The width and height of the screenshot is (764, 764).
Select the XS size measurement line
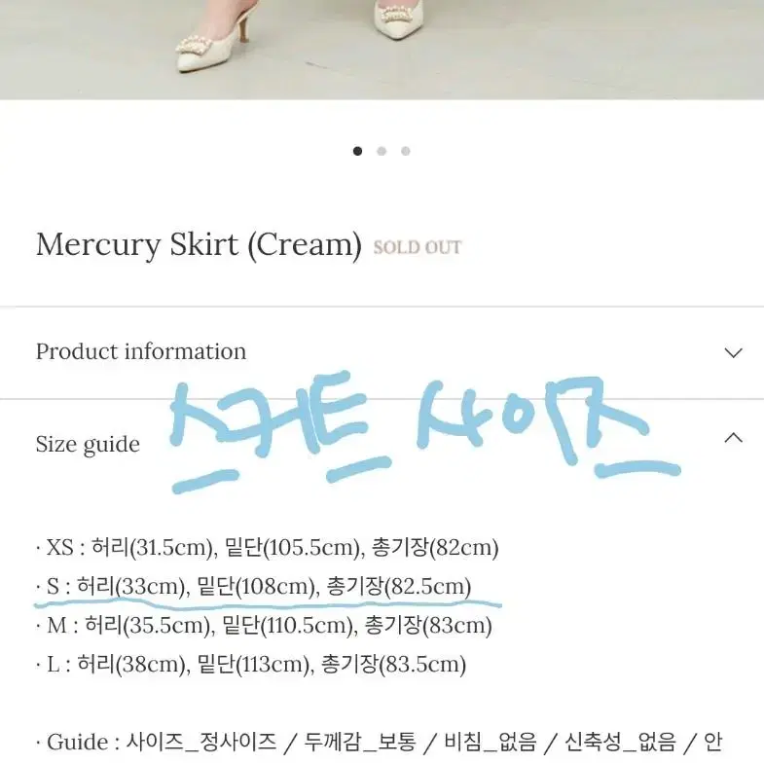point(268,548)
